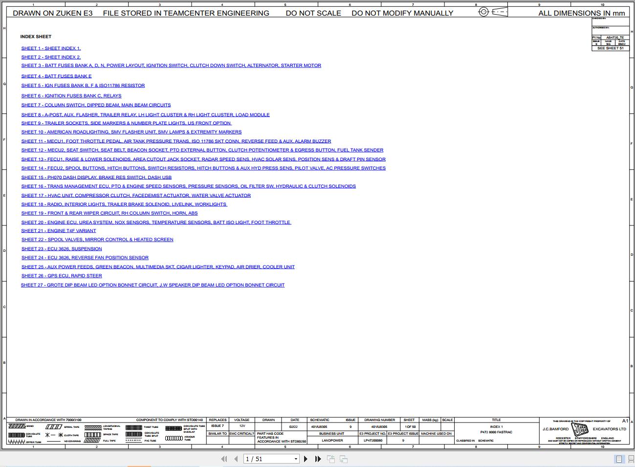The width and height of the screenshot is (635, 467).
Task: Open Sheet 24 - Reverse Fan Position Sensor
Action: (85, 258)
